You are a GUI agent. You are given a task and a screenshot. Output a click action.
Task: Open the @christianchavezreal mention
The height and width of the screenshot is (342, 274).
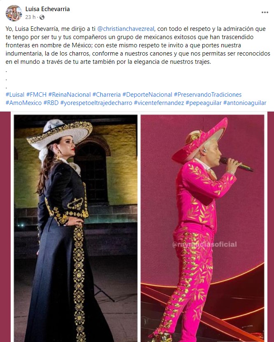[126, 29]
